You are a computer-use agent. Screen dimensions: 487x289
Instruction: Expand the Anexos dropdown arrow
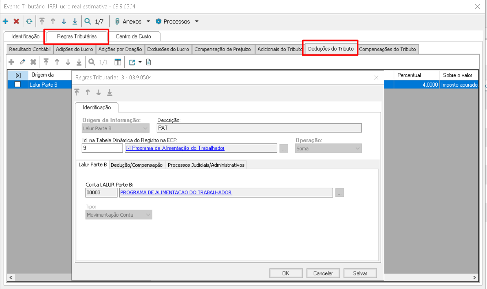148,22
